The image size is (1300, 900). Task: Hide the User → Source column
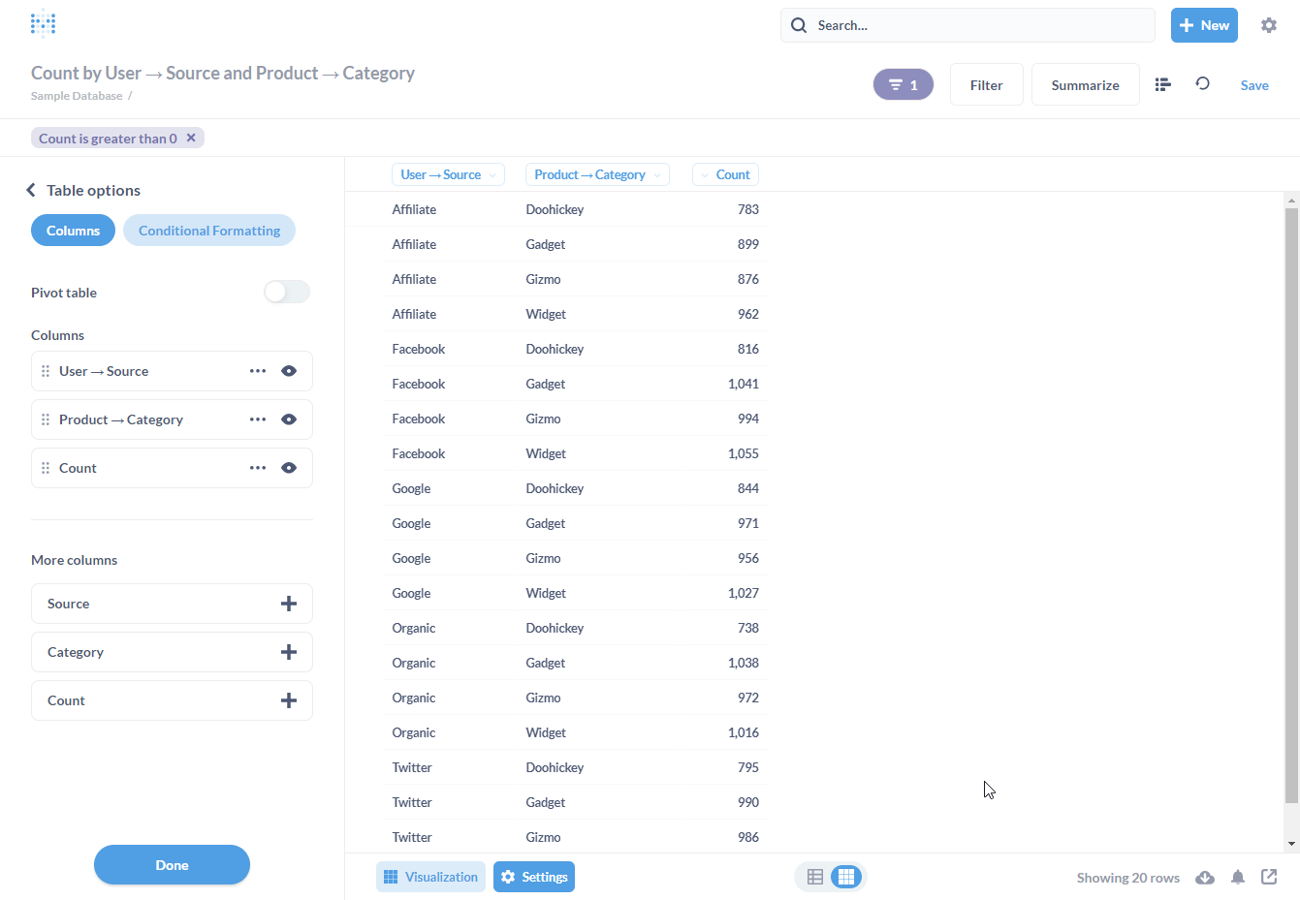(x=289, y=370)
